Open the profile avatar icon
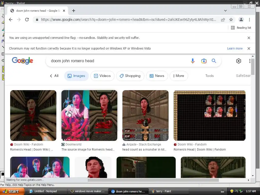The image size is (260, 195). [241, 20]
